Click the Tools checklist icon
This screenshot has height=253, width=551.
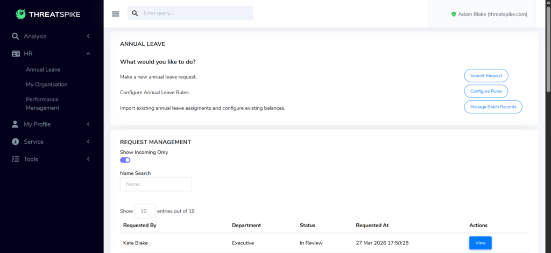(x=15, y=159)
